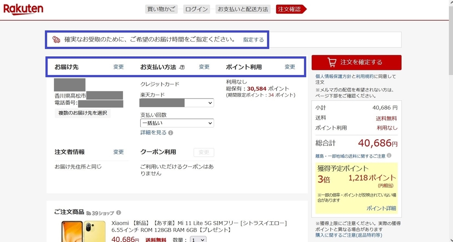The height and width of the screenshot is (242, 453).
Task: Click 注文を確定する button
Action: [356, 62]
